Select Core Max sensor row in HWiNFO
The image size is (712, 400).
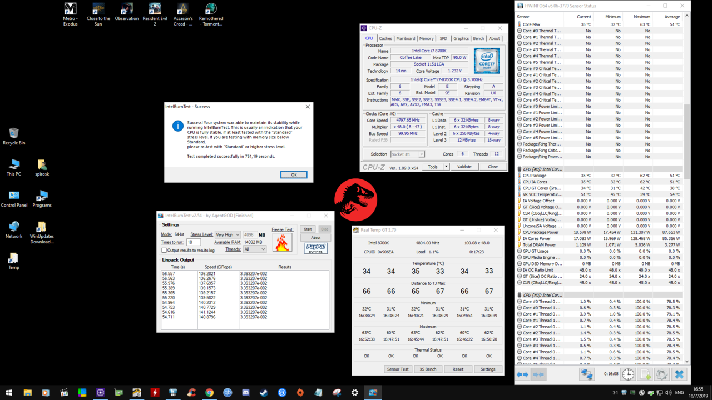pos(600,24)
